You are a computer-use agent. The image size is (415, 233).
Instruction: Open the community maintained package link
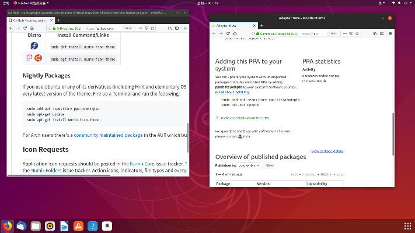(x=108, y=135)
